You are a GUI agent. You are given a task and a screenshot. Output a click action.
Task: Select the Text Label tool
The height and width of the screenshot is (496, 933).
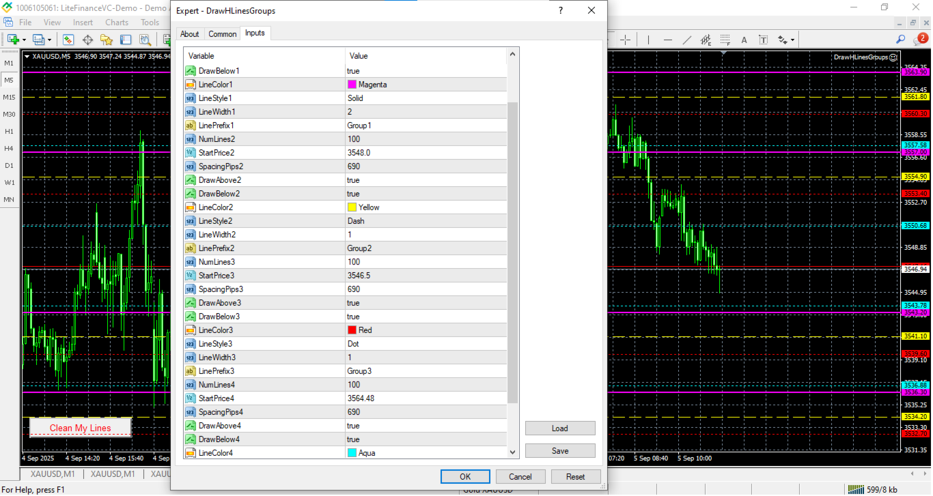[x=763, y=40]
